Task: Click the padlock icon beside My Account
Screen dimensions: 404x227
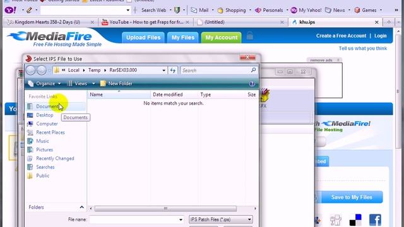Action: pyautogui.click(x=249, y=36)
